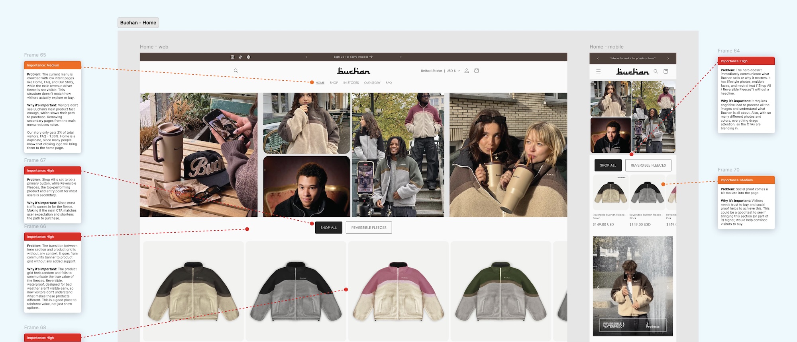Click the TikTok icon in the web announcement bar

[240, 57]
